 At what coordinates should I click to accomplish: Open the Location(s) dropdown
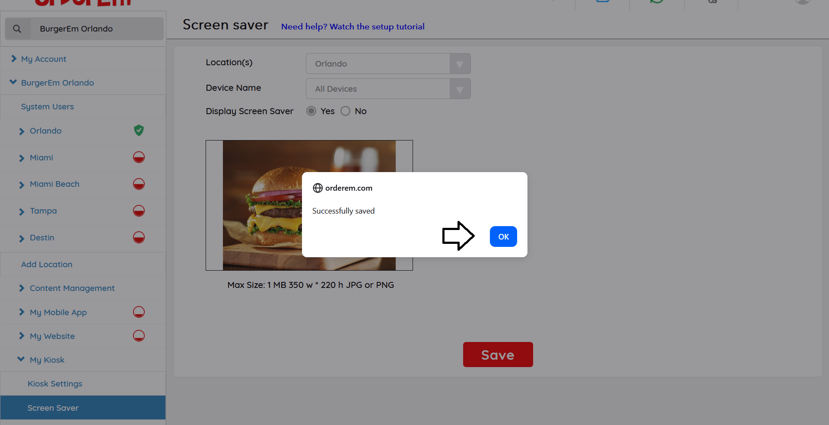(x=388, y=64)
